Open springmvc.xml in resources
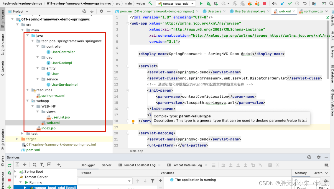Image resolution: width=334 pixels, height=189 pixels. [x=53, y=95]
